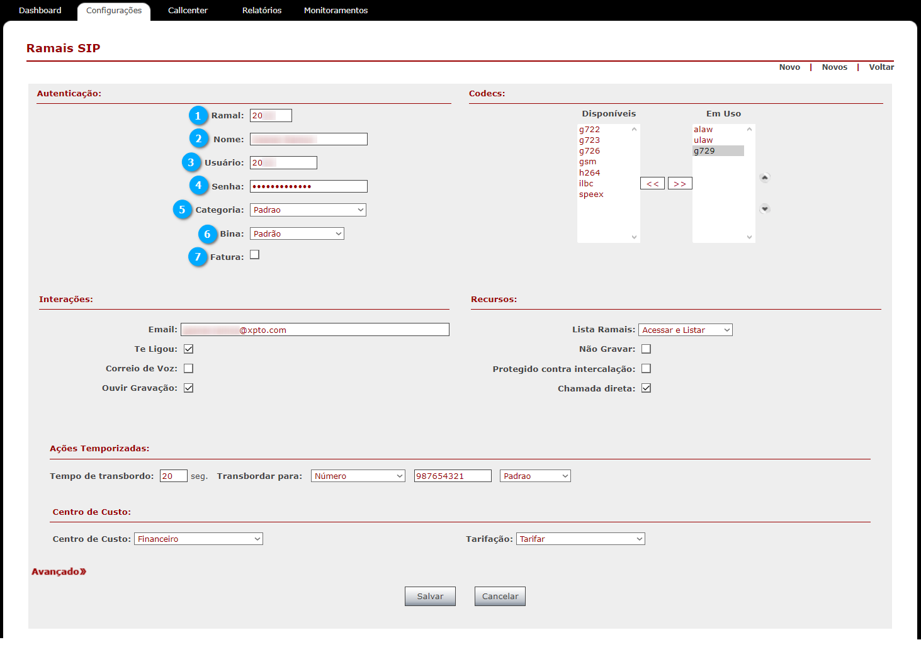Focus the Tempo de transbordo field
This screenshot has height=652, width=921.
pos(174,476)
